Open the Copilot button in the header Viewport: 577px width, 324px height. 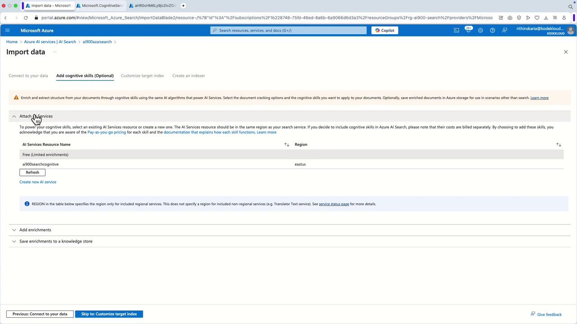[x=385, y=30]
